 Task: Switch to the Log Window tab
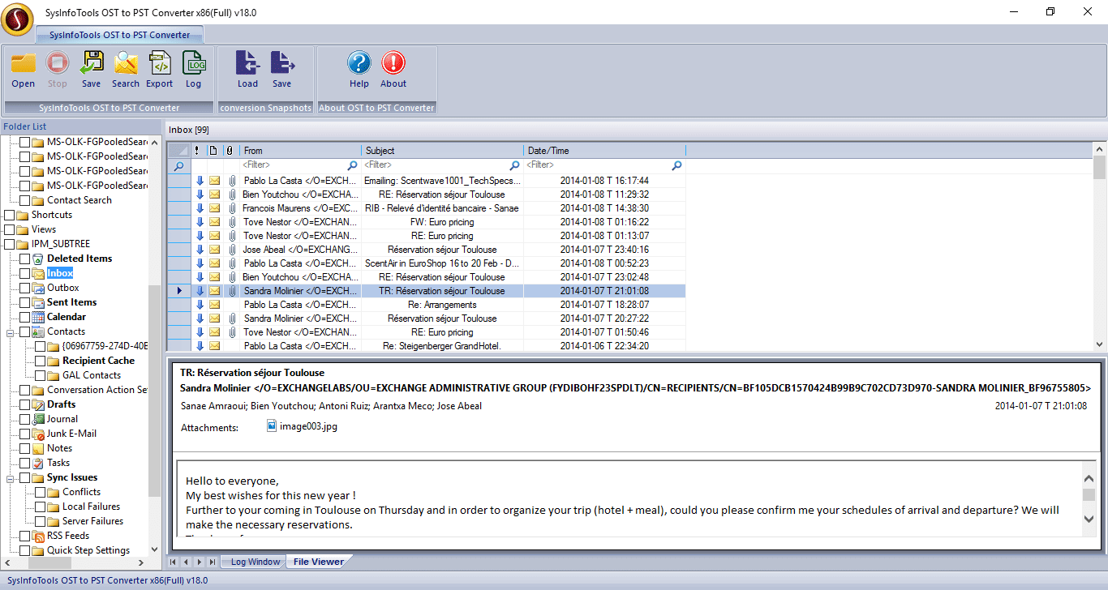[x=255, y=562]
